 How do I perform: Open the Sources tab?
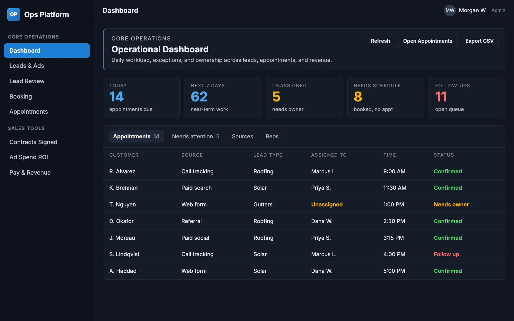click(x=243, y=136)
